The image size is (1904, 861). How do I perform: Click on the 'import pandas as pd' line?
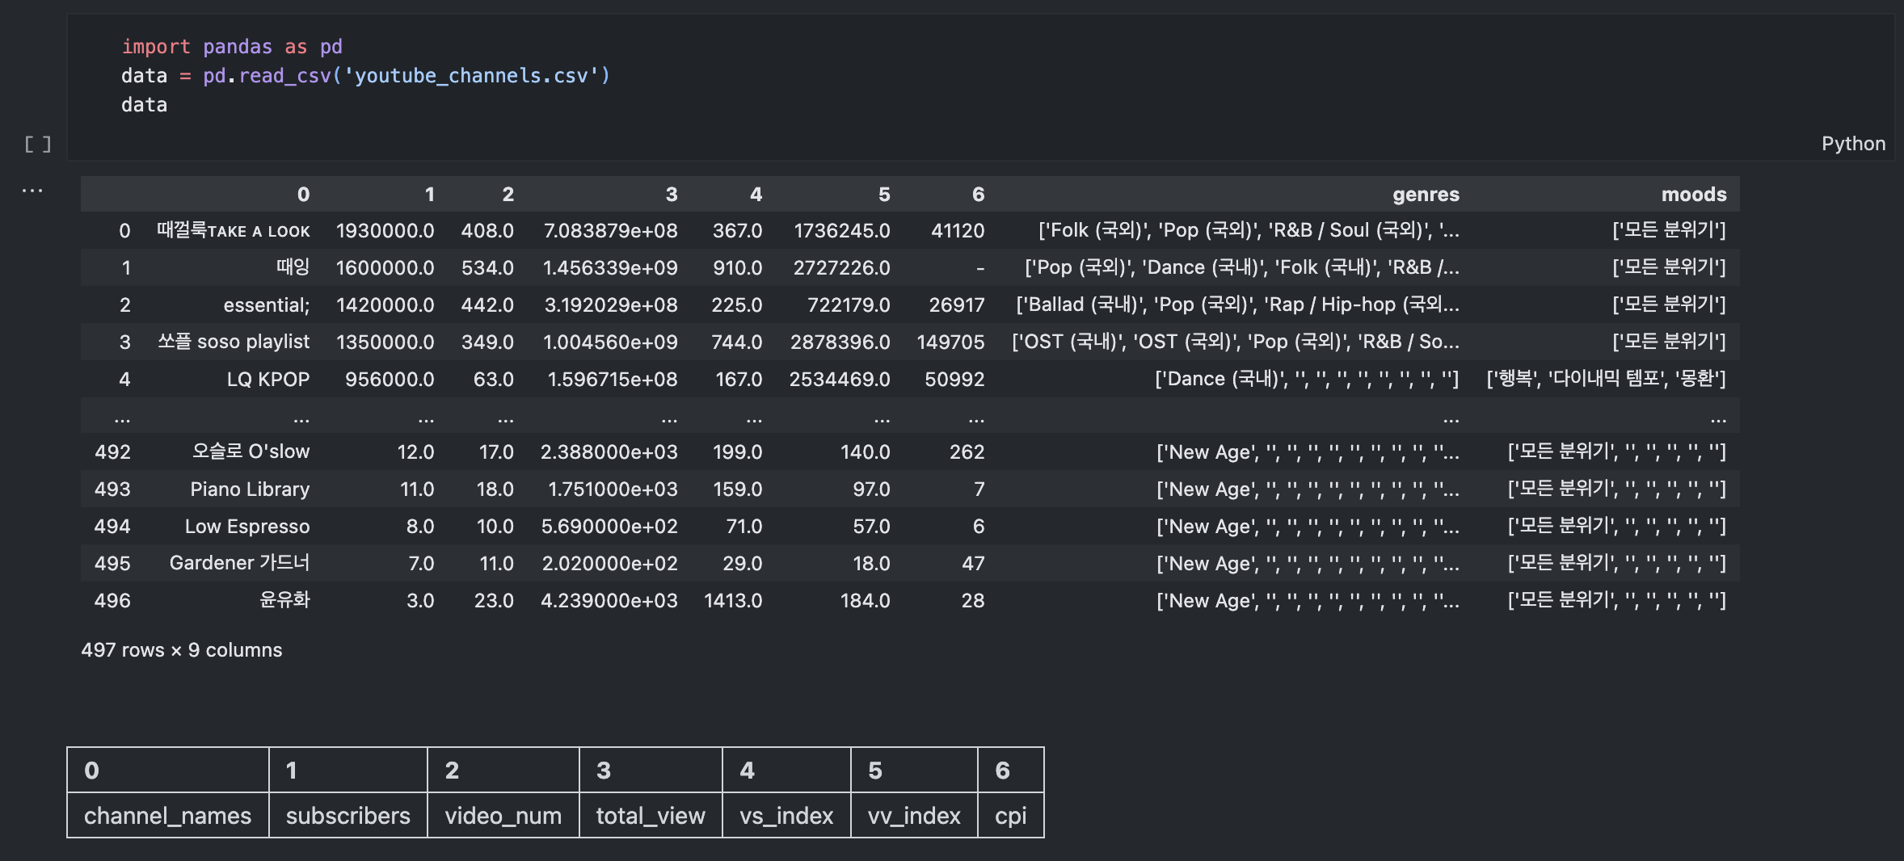pos(232,47)
